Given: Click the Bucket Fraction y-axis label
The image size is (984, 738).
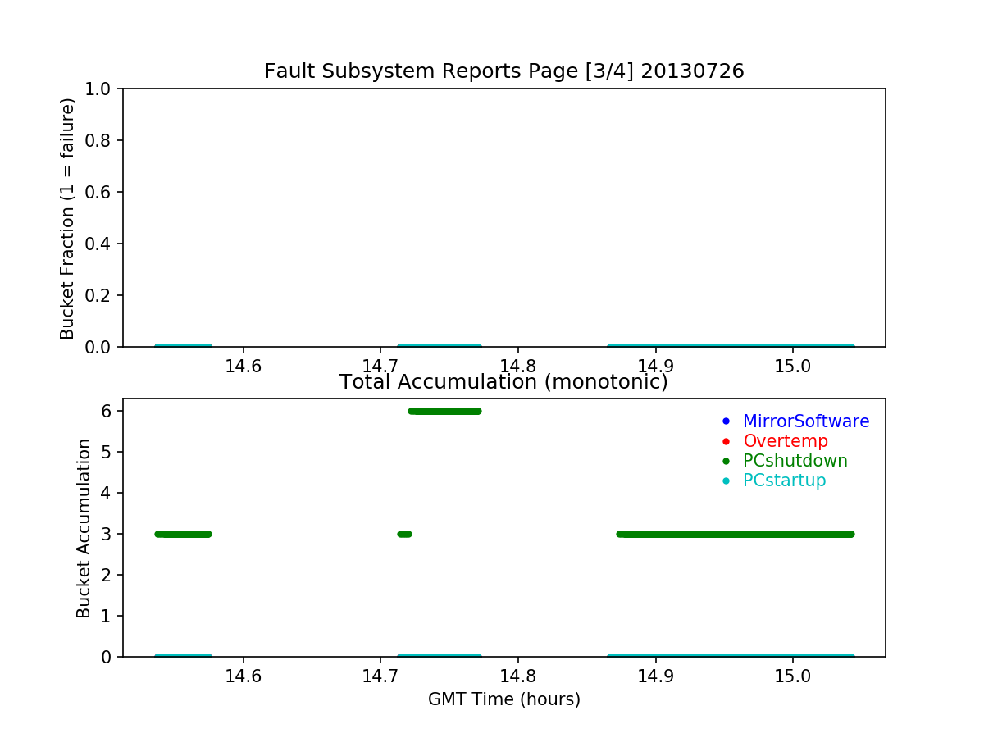Looking at the screenshot, I should (x=67, y=218).
